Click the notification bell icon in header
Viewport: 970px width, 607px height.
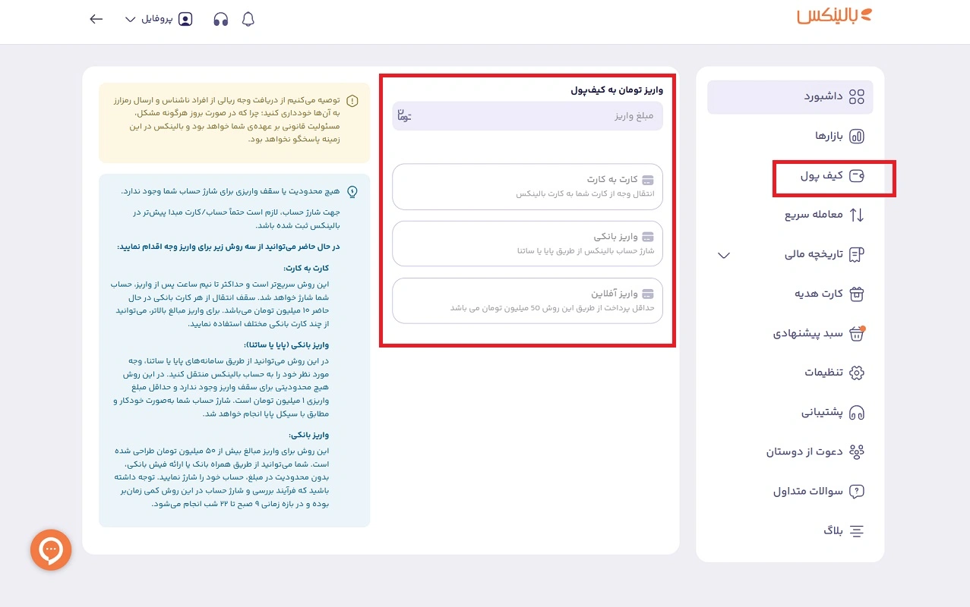[248, 20]
